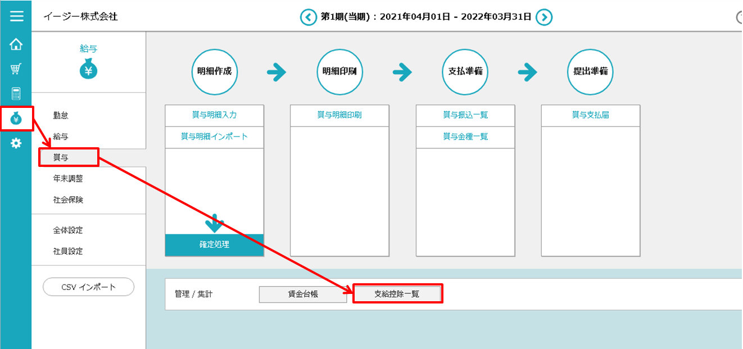Click the 賃金台帳 button
This screenshot has width=743, height=349.
tap(302, 294)
